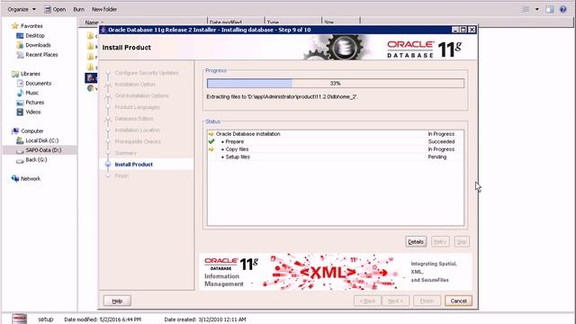Open Music library
The height and width of the screenshot is (324, 576).
32,93
